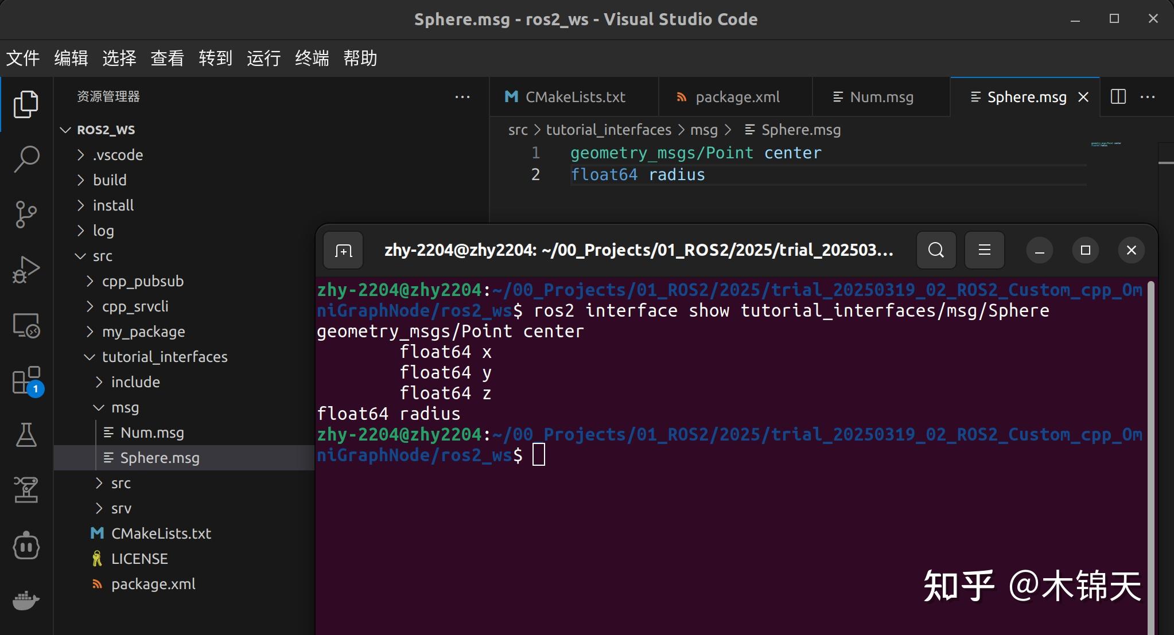The height and width of the screenshot is (635, 1174).
Task: Open a new terminal tab with plus icon
Action: (343, 250)
